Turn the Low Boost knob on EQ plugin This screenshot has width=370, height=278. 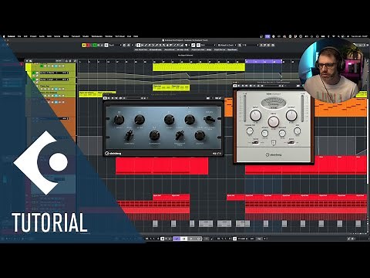pos(119,120)
